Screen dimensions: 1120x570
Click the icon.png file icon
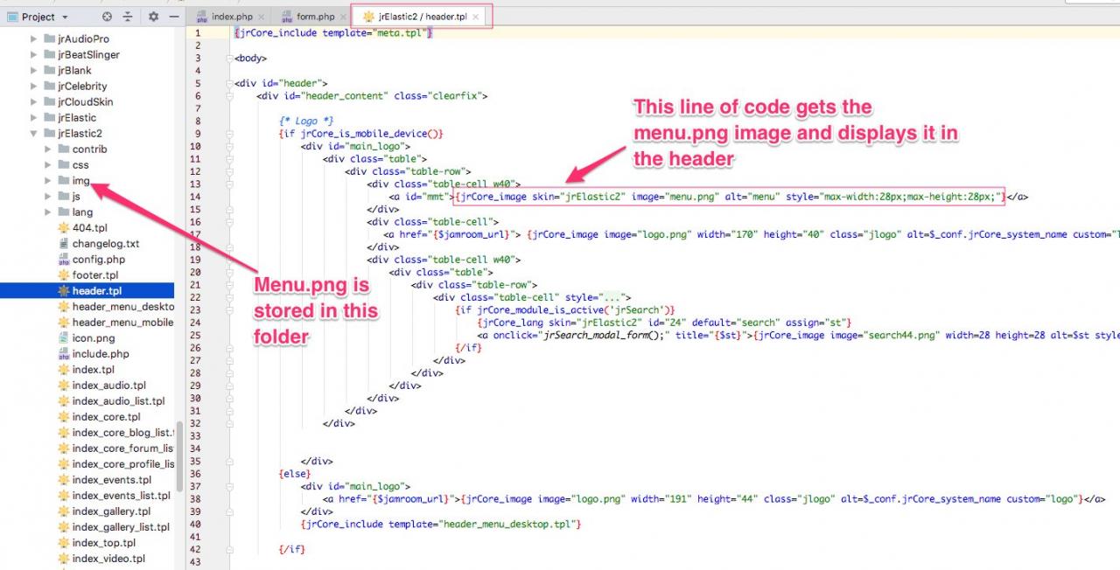point(63,338)
